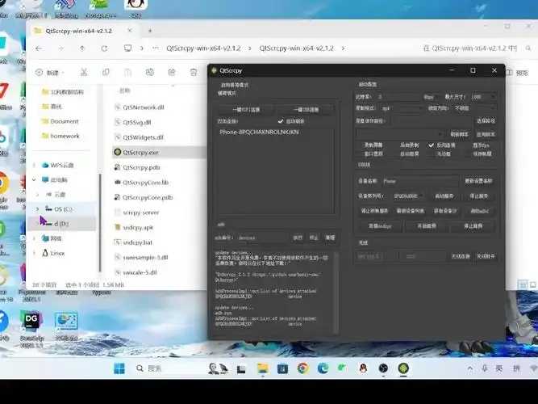The height and width of the screenshot is (404, 538).
Task: Open Microsoft Edge from the taskbar
Action: 323,368
